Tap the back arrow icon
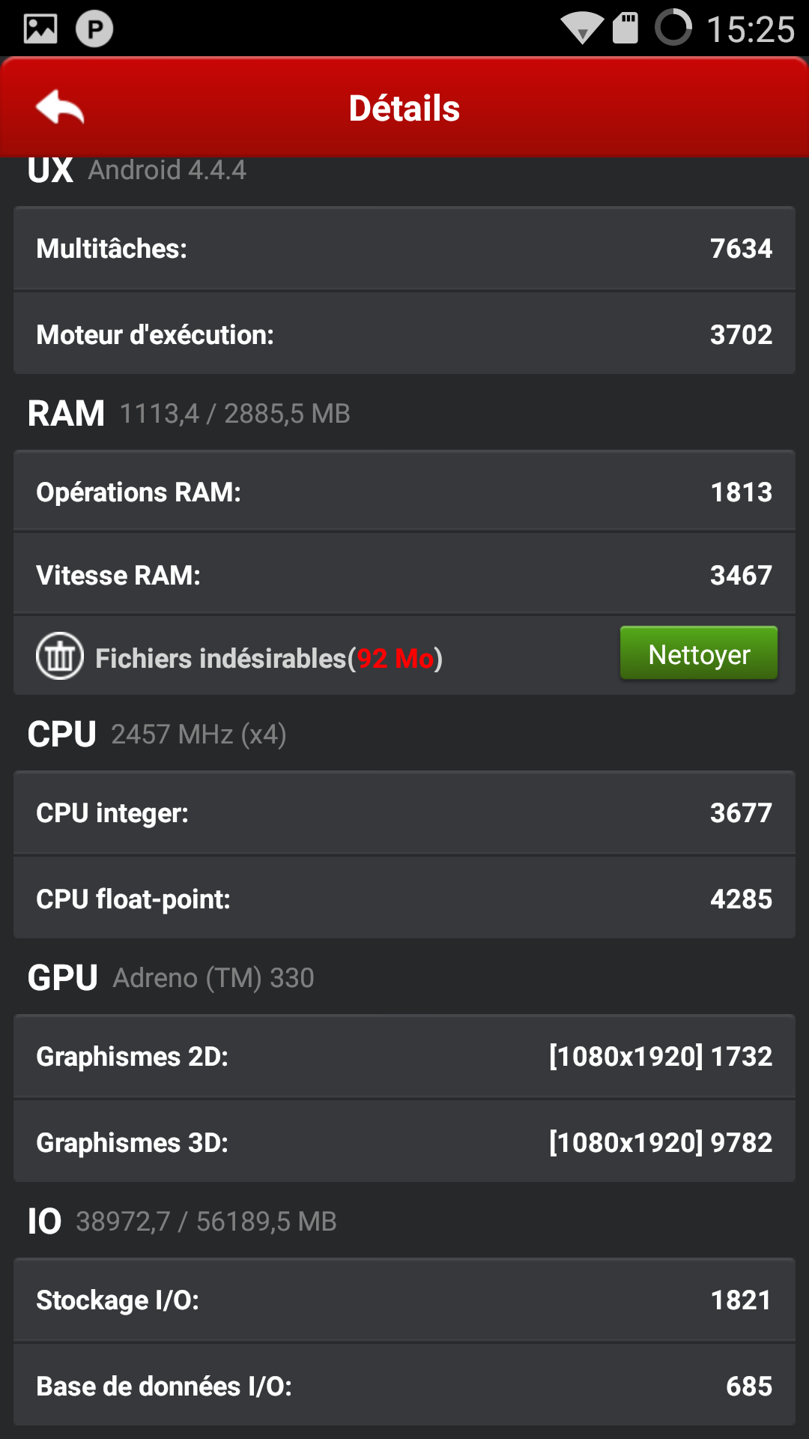Viewport: 809px width, 1439px height. coord(60,108)
